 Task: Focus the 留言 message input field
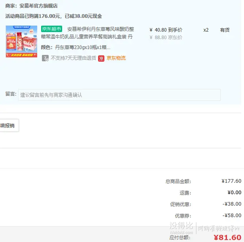pyautogui.click(x=119, y=95)
